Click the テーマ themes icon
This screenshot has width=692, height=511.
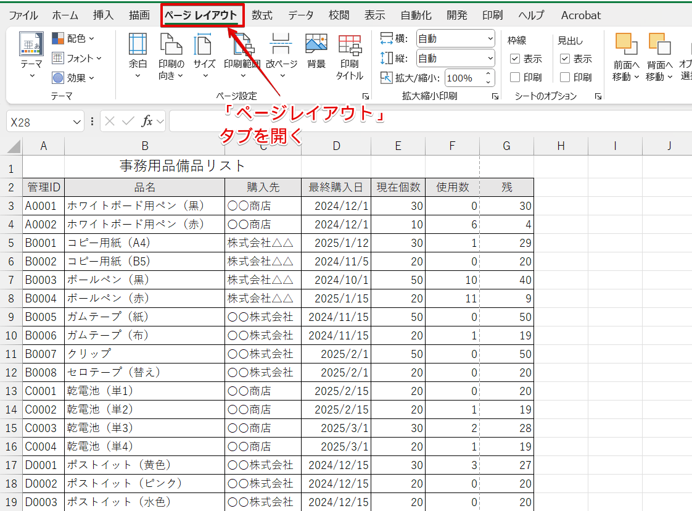pyautogui.click(x=31, y=46)
